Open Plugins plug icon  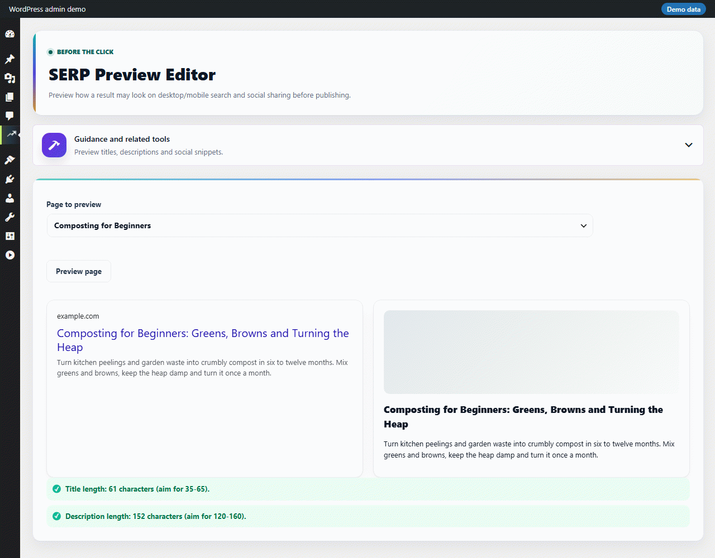click(9, 179)
